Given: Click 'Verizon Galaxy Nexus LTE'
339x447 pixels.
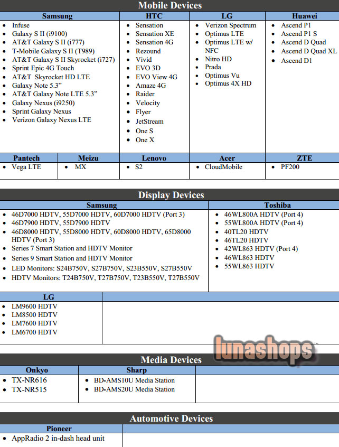Looking at the screenshot, I should point(52,120).
